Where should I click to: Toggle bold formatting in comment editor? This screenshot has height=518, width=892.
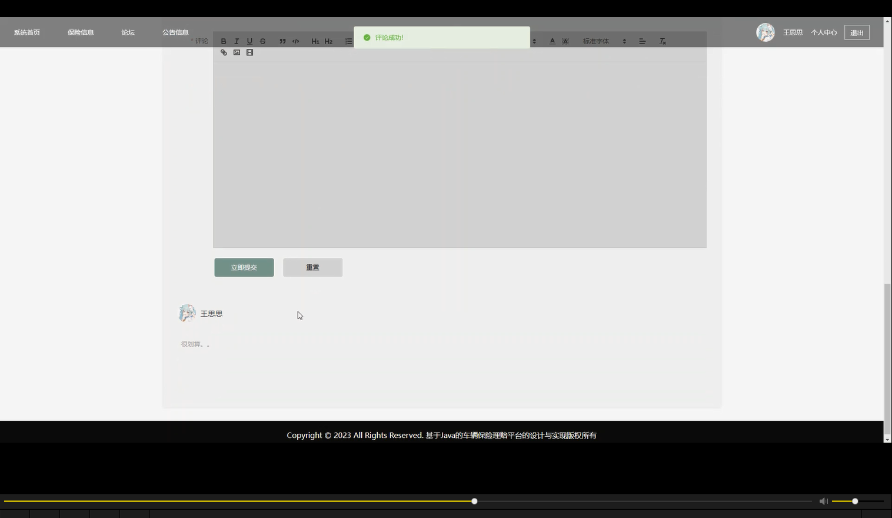coord(224,41)
